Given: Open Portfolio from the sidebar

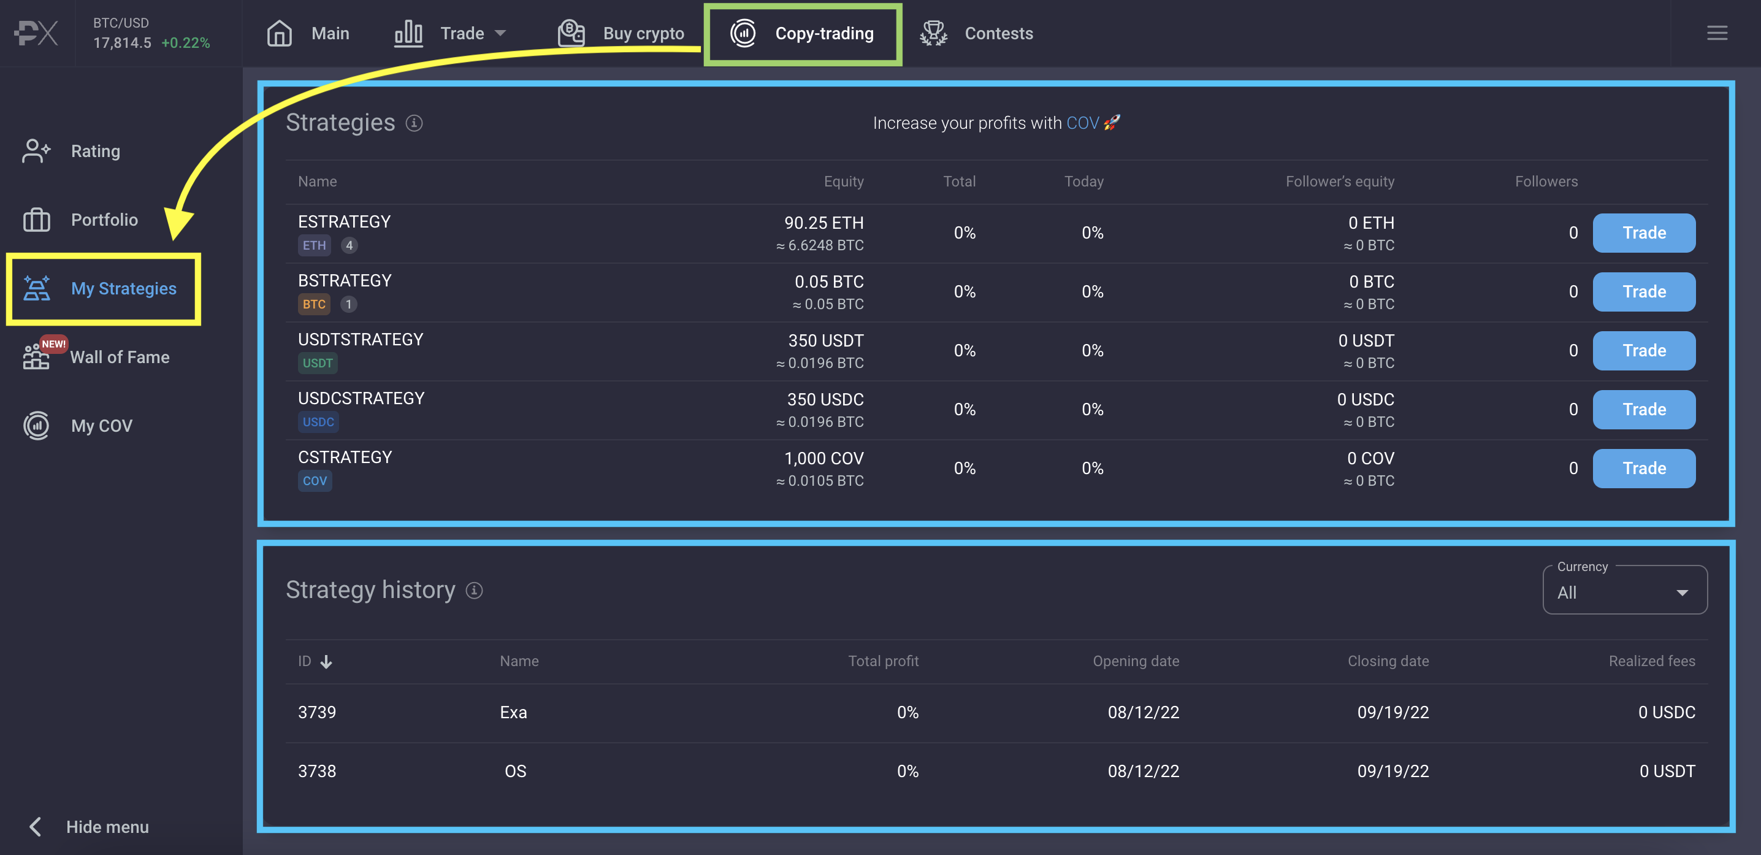Looking at the screenshot, I should (104, 220).
